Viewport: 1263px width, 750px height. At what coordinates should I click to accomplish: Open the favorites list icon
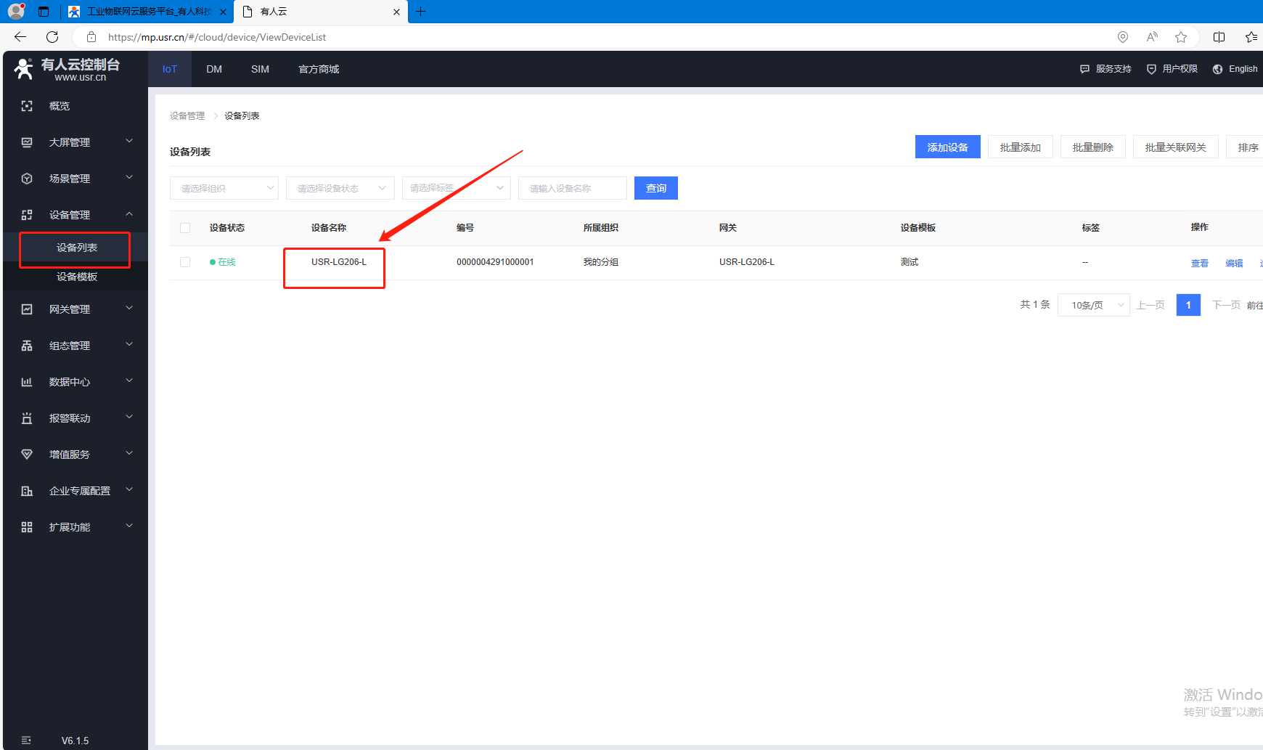pyautogui.click(x=1251, y=37)
